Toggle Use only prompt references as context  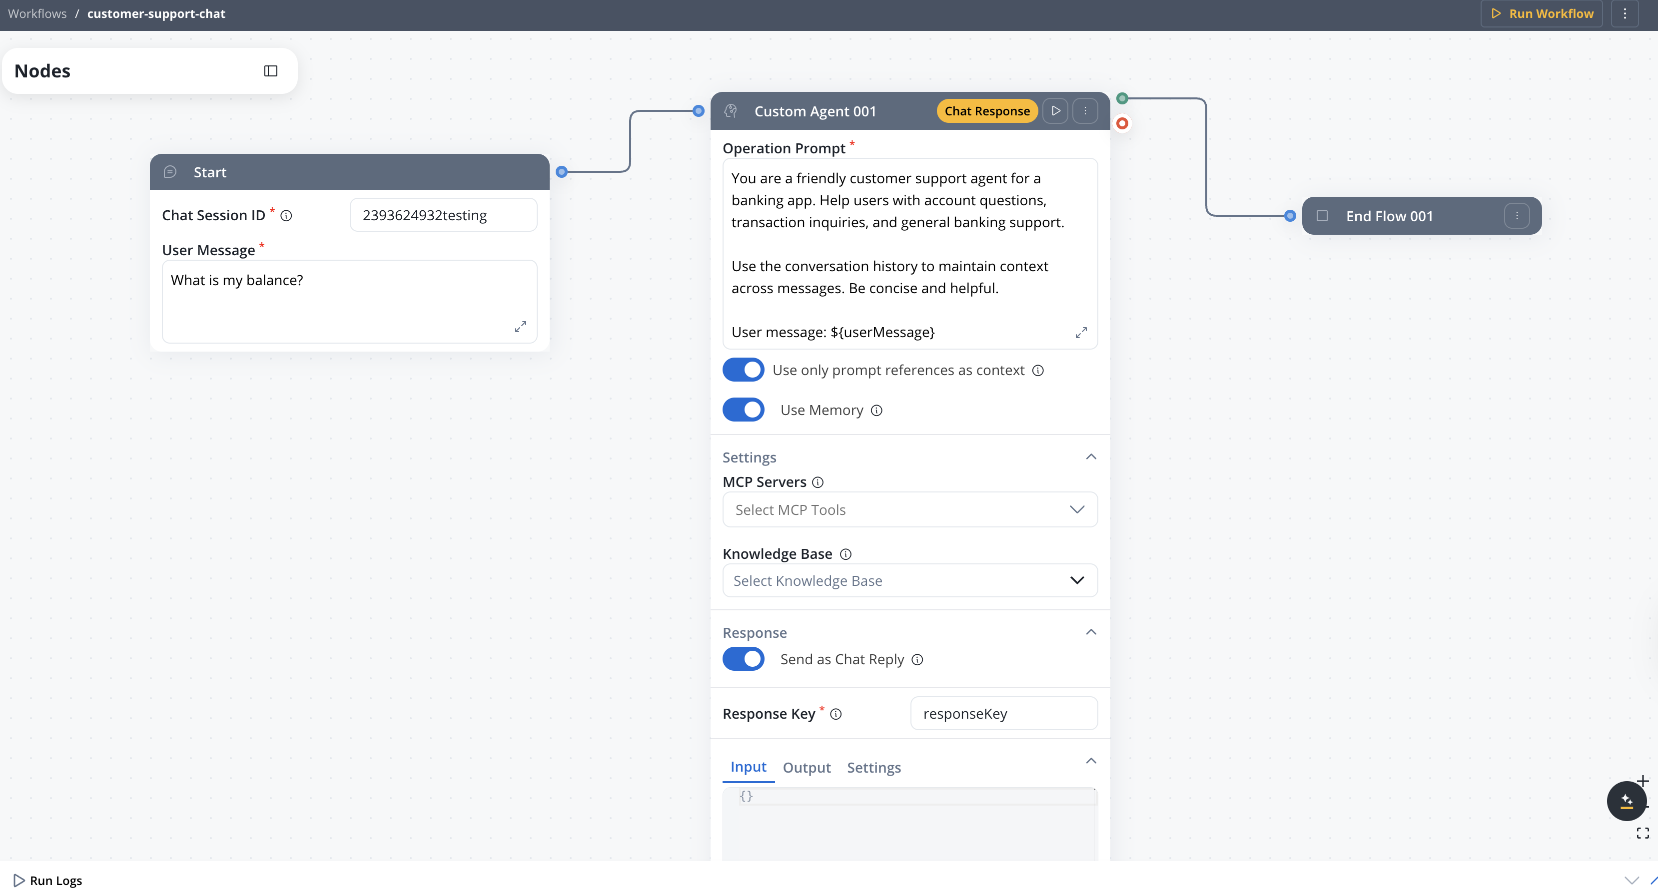pos(743,370)
